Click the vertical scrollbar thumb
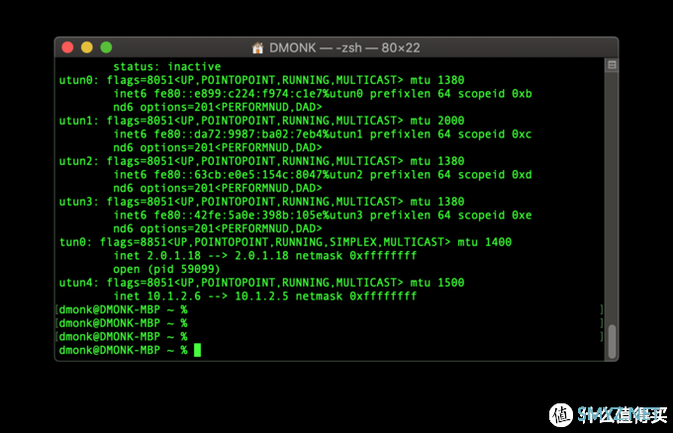 [612, 342]
